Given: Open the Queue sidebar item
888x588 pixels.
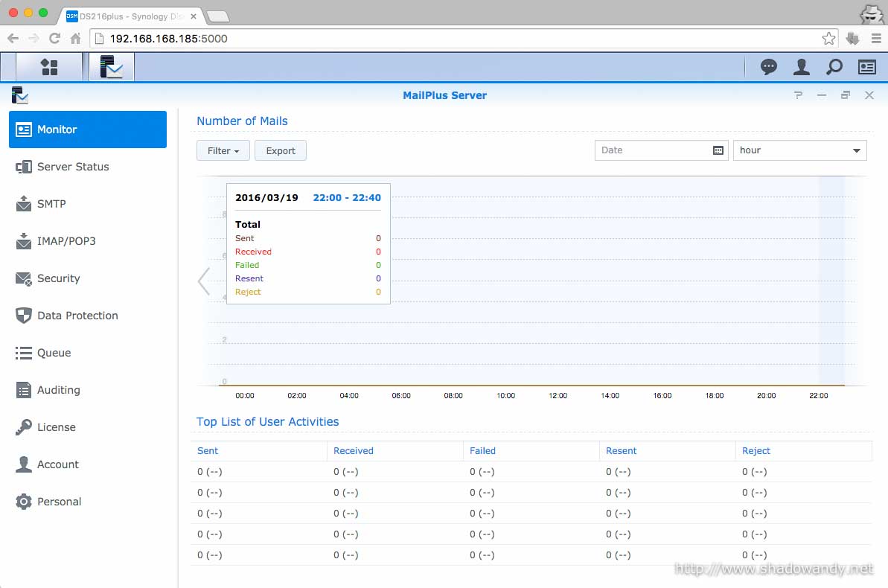Looking at the screenshot, I should pos(54,353).
